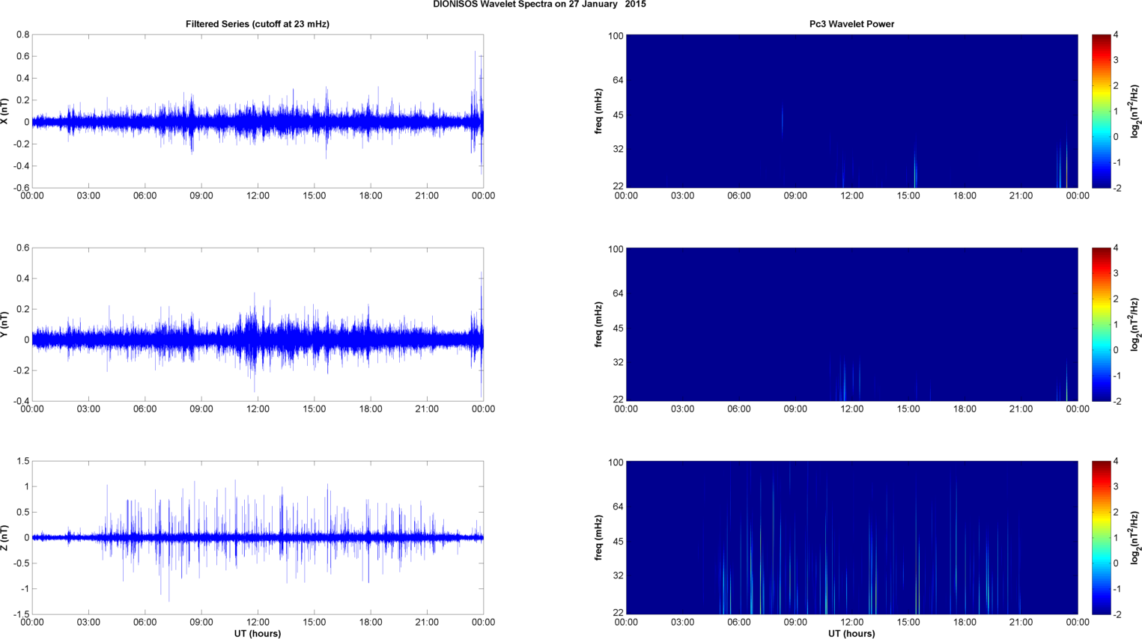Click the colorbar beside the bottom spectrogram

click(x=1101, y=538)
